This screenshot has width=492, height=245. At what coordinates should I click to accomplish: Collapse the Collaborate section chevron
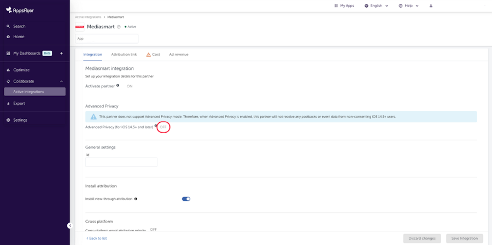61,81
